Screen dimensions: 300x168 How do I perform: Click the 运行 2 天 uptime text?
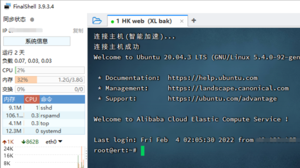[13, 52]
